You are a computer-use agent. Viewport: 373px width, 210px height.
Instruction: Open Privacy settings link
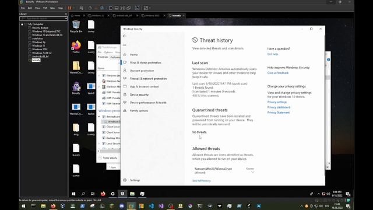(277, 102)
